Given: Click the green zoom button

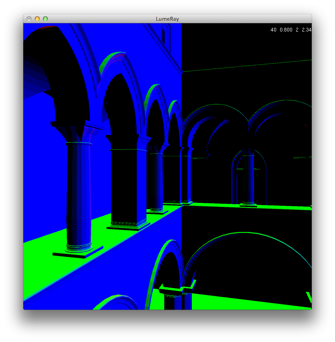Looking at the screenshot, I should [x=45, y=19].
